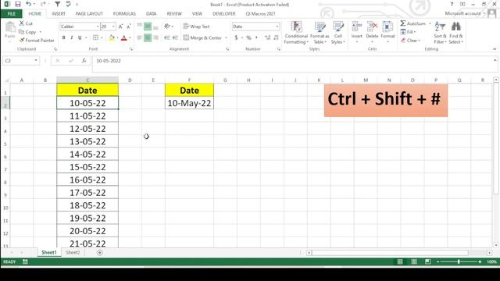
Task: Apply the yellow Fill Color bucket
Action: click(x=112, y=38)
